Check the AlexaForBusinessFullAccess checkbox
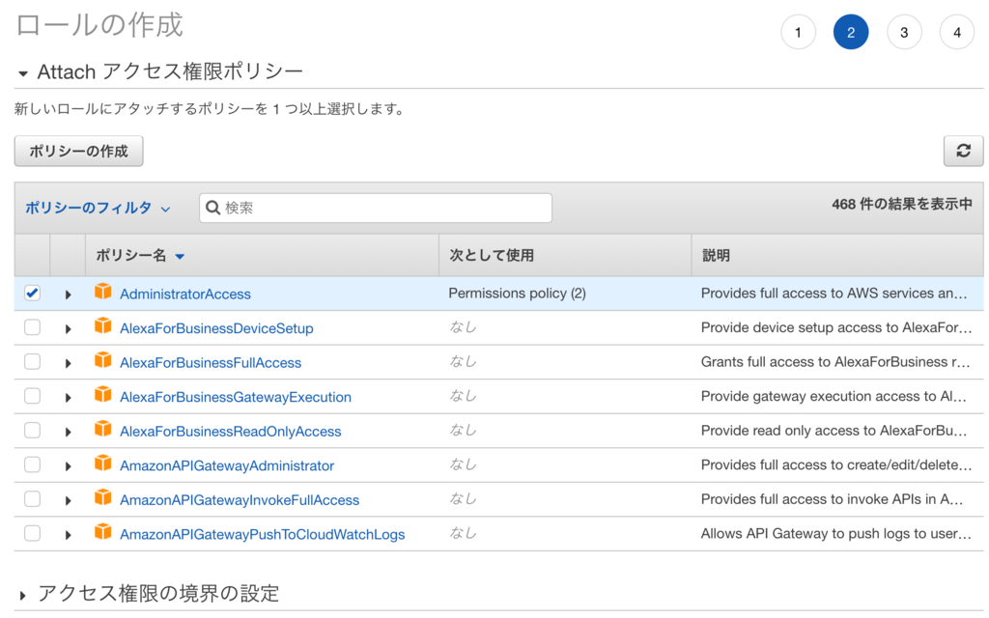Screen dimensions: 989x618 point(32,362)
